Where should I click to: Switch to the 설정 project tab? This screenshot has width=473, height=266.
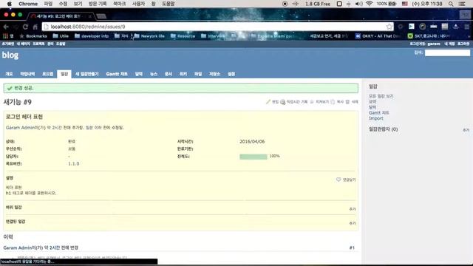click(231, 74)
